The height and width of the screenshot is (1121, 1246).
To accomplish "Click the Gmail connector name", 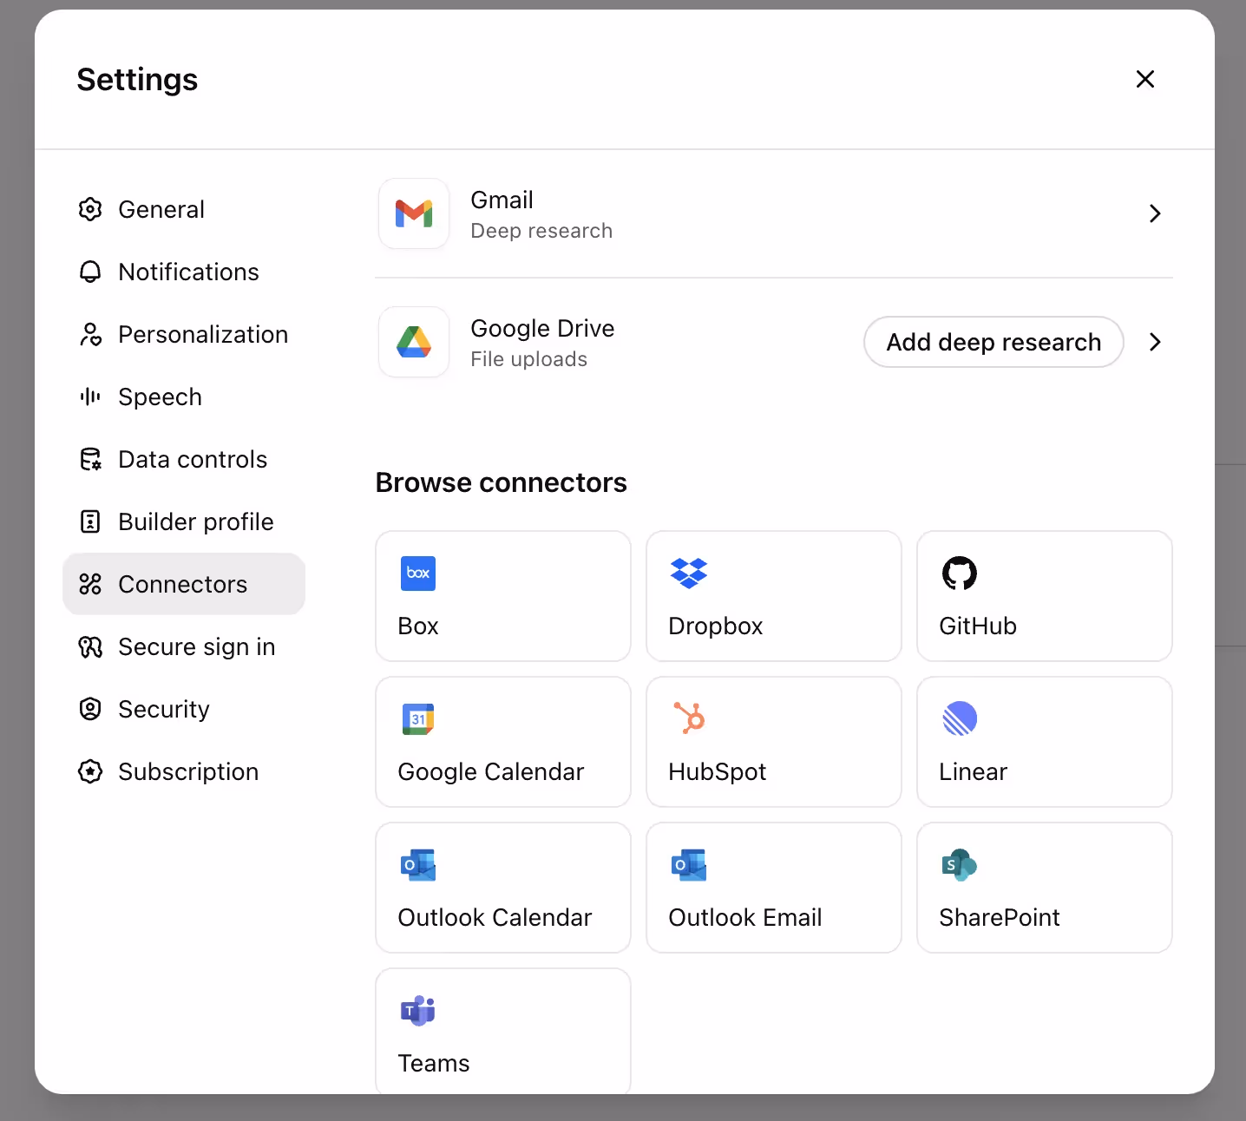I will (x=502, y=200).
